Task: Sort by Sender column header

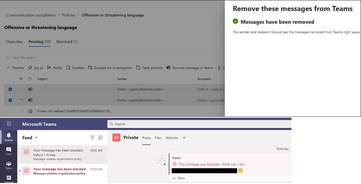Action: pyautogui.click(x=122, y=79)
